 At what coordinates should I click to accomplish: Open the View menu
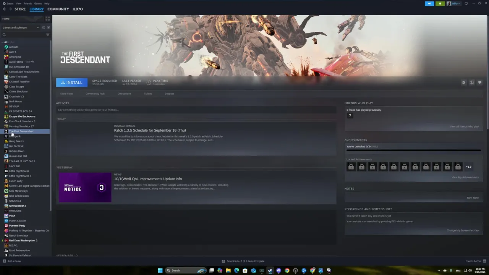tap(18, 3)
